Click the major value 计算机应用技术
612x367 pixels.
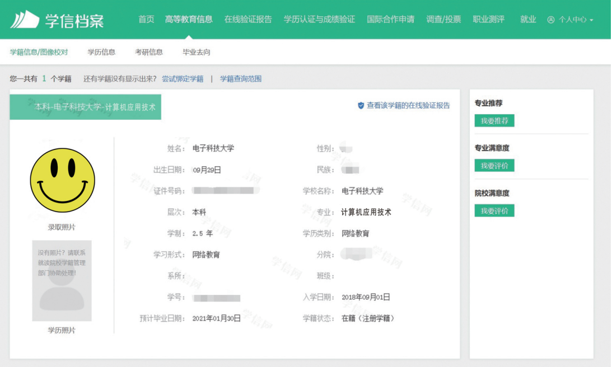[366, 212]
